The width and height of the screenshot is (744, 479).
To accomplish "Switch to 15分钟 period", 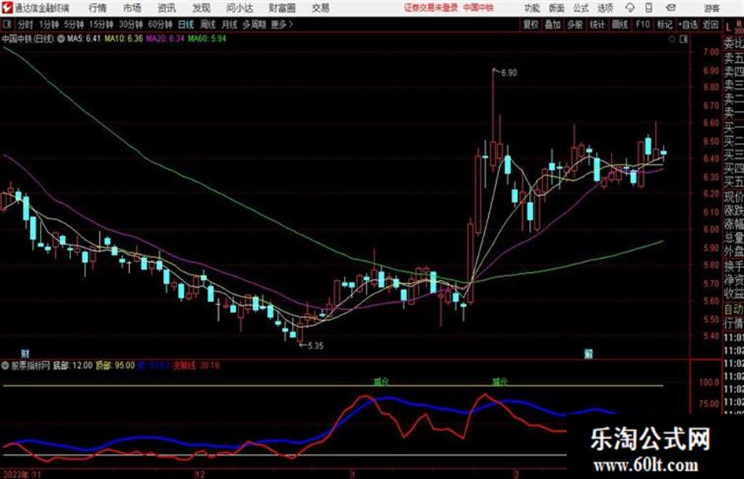I will [x=101, y=24].
